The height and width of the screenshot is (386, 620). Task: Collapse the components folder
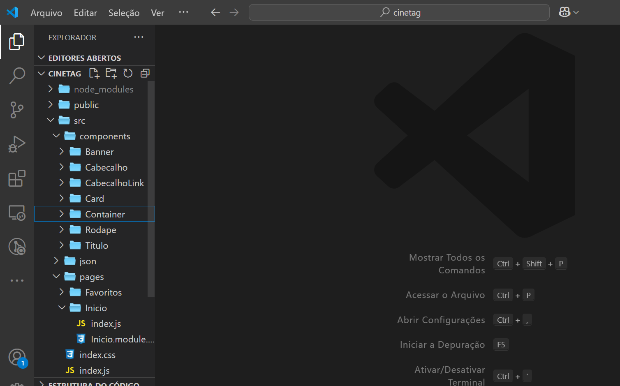coord(91,136)
